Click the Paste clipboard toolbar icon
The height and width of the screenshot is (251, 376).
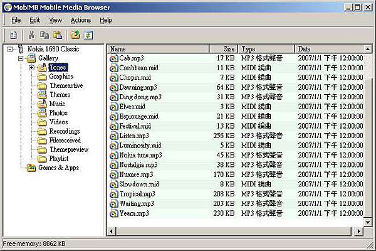click(58, 35)
